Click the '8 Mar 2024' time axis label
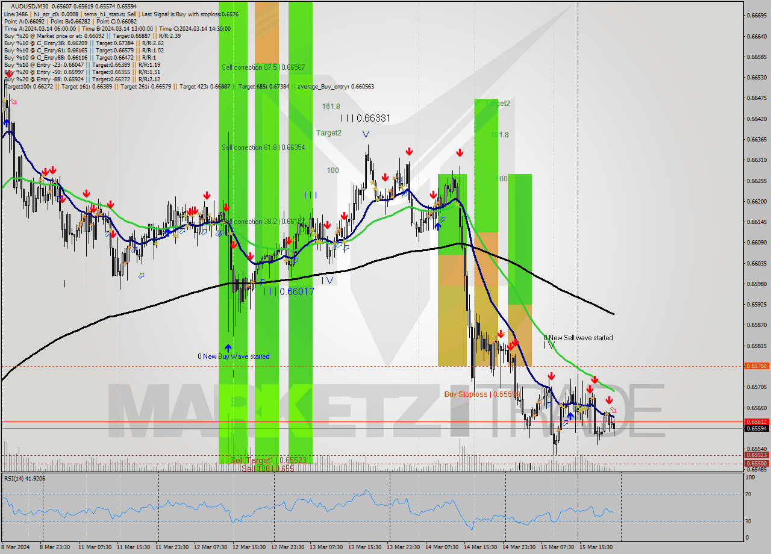 click(14, 547)
